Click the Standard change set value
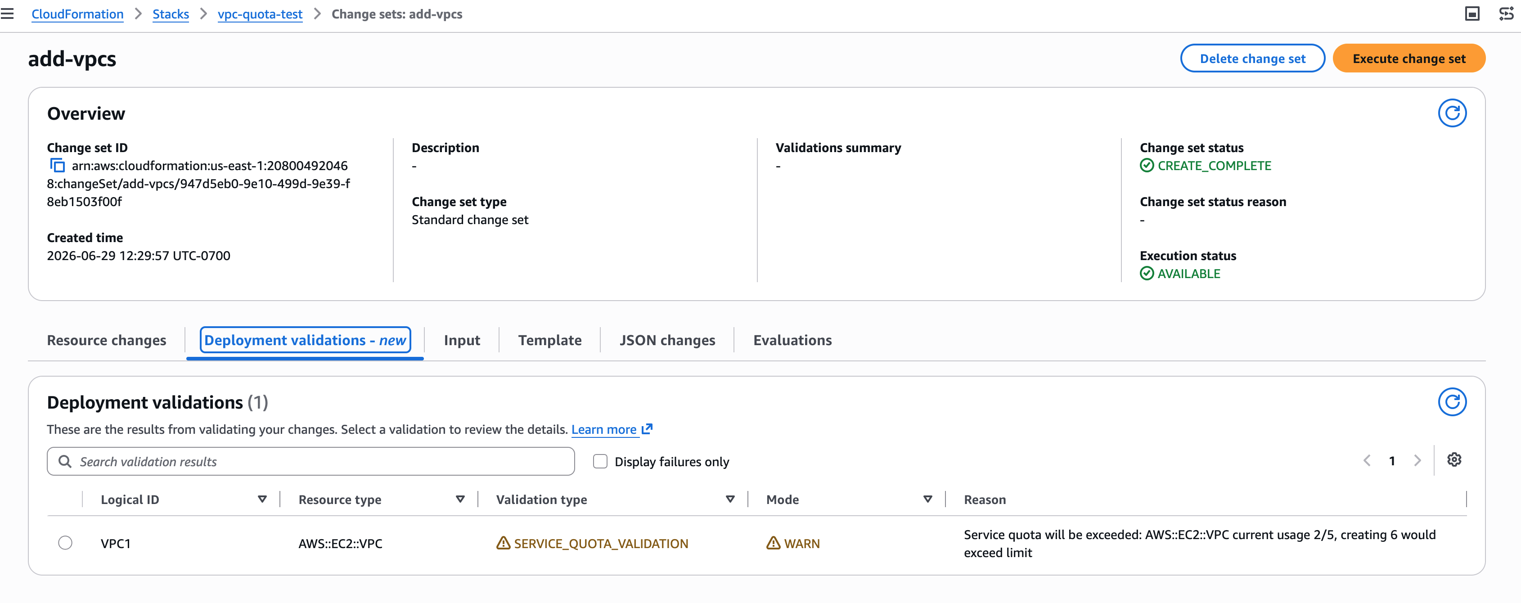This screenshot has width=1521, height=603. (x=470, y=220)
